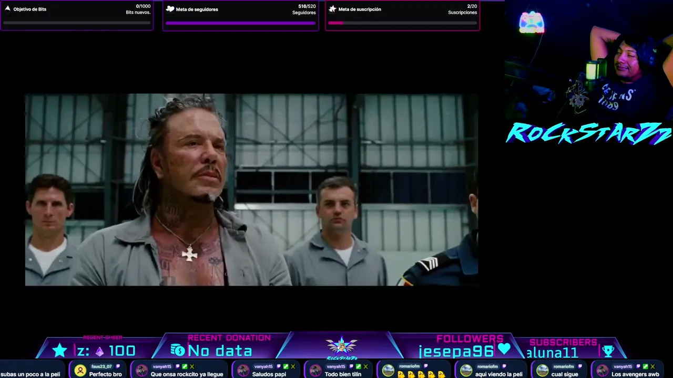Click the 0/1000 bits counter
This screenshot has width=673, height=378.
(x=143, y=6)
